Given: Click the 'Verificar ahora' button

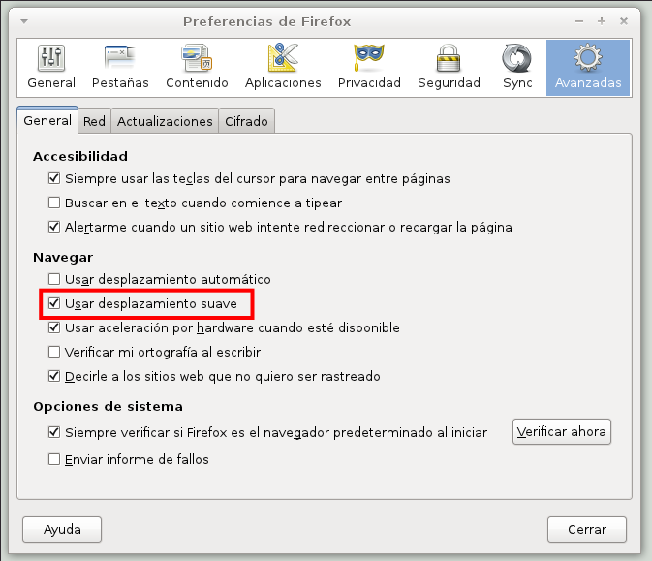Looking at the screenshot, I should point(561,432).
